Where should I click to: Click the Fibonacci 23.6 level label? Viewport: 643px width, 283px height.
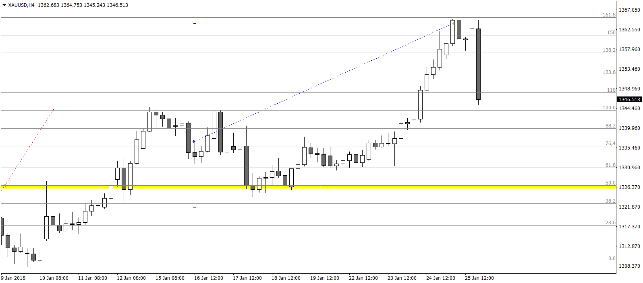pyautogui.click(x=610, y=223)
